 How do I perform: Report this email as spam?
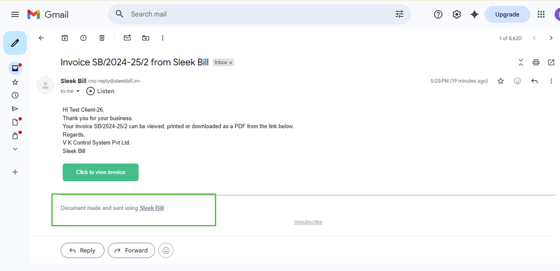(x=83, y=38)
